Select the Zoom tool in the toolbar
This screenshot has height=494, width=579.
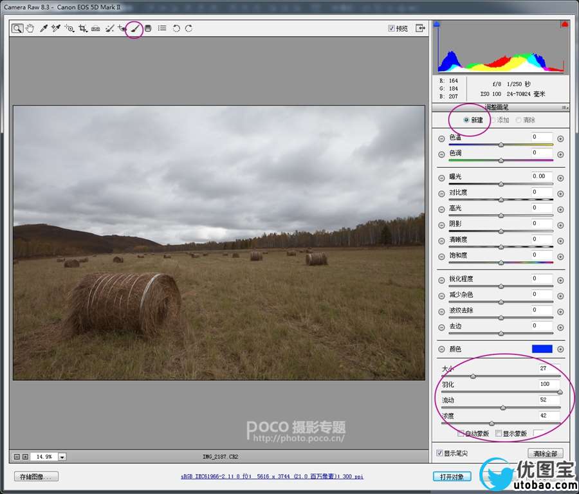[x=17, y=28]
